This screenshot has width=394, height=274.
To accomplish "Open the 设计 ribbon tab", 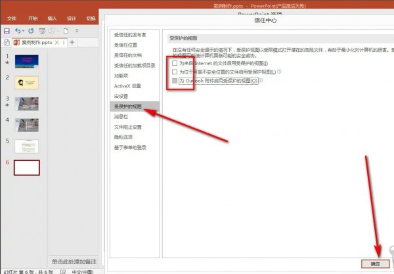I will tap(72, 18).
